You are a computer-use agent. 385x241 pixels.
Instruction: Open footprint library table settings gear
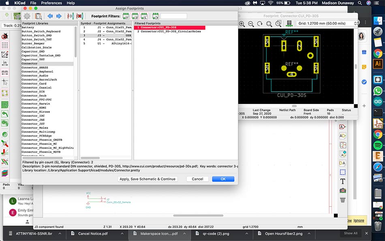(27, 16)
